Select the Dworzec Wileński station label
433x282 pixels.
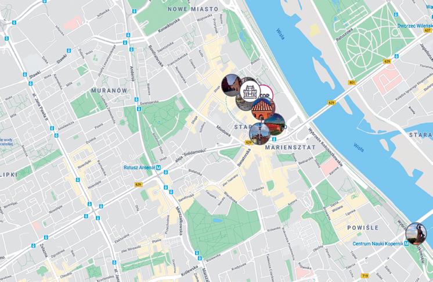pyautogui.click(x=415, y=26)
